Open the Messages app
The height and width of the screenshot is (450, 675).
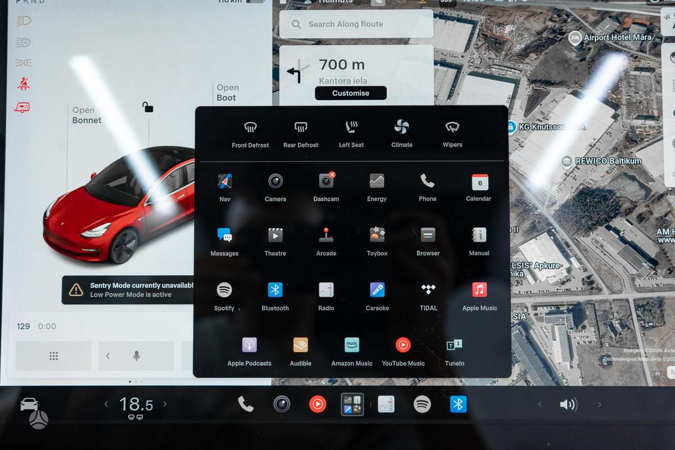coord(224,242)
